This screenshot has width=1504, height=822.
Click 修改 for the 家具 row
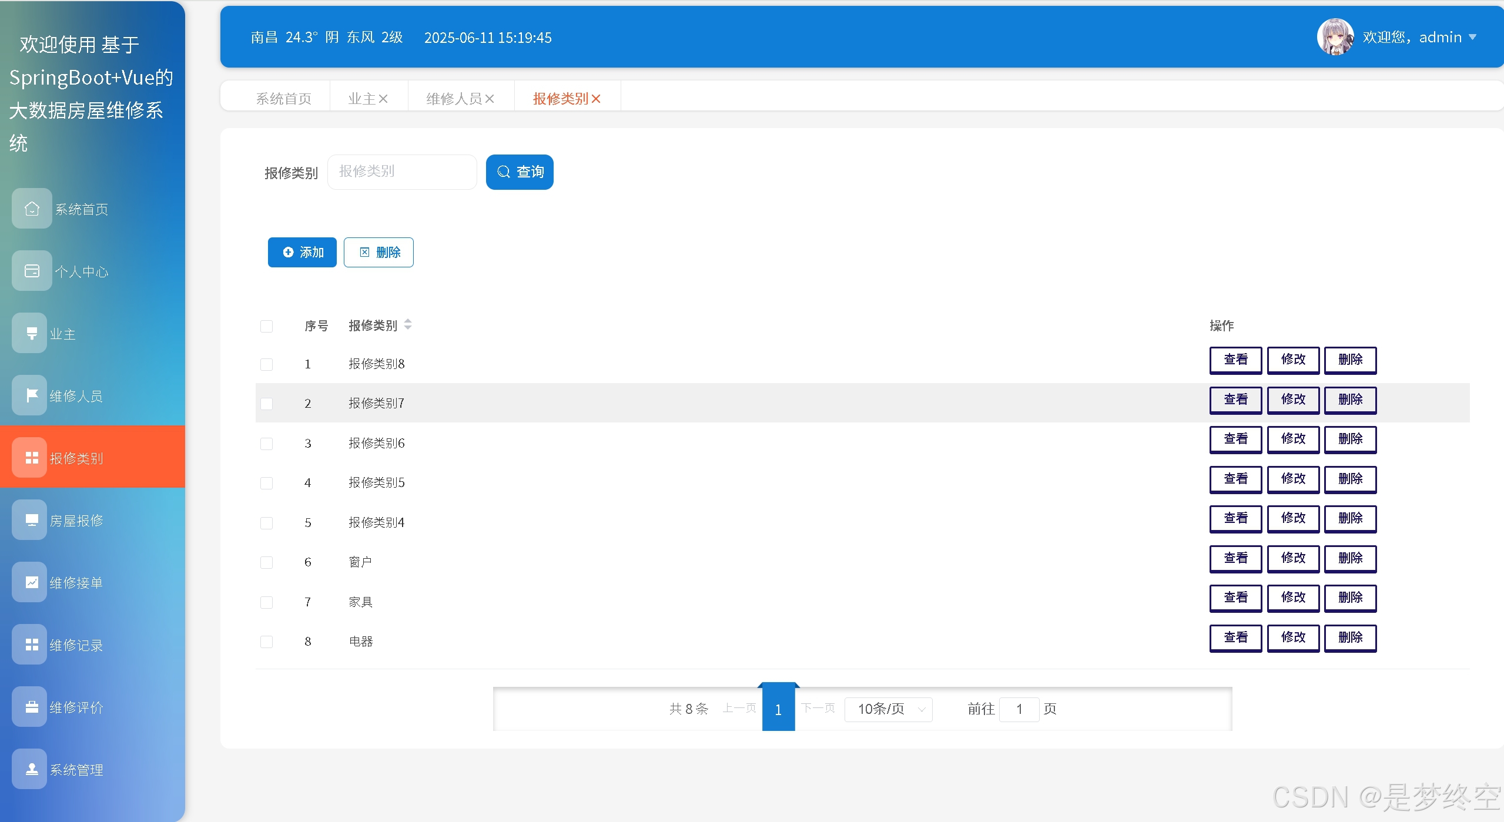pyautogui.click(x=1292, y=598)
